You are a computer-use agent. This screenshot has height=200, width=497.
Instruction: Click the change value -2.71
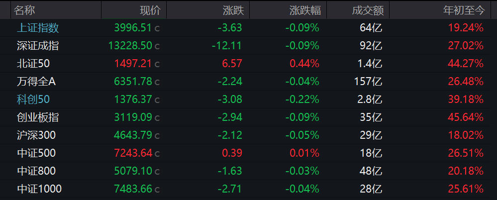click(x=230, y=189)
